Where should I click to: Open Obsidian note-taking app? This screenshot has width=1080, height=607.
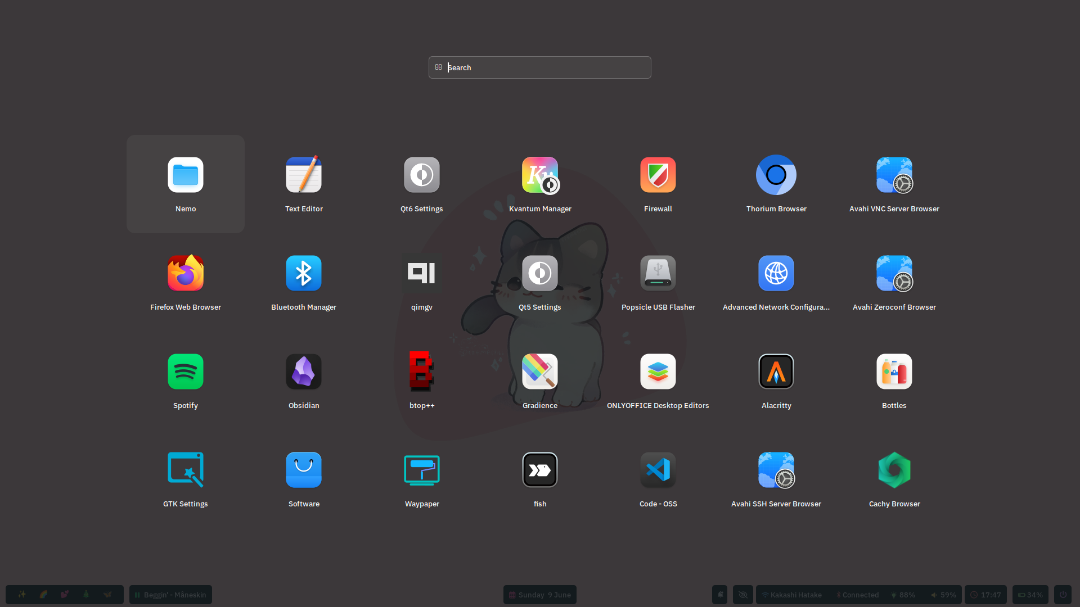[304, 372]
